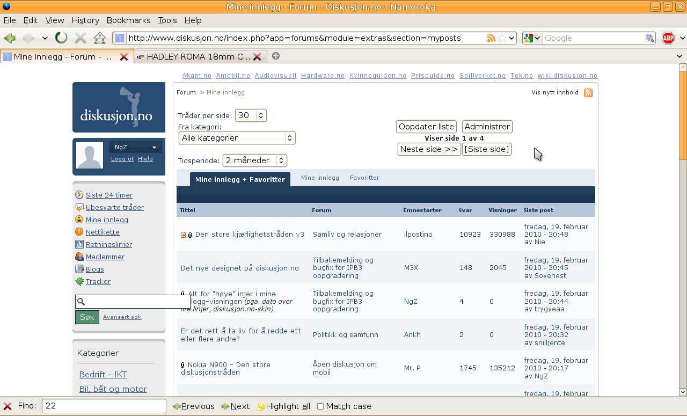Reload the current page
This screenshot has height=416, width=687.
click(x=61, y=38)
